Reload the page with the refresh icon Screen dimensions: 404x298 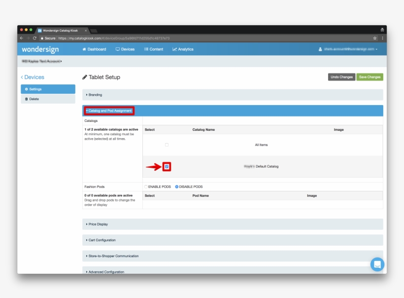[34, 38]
